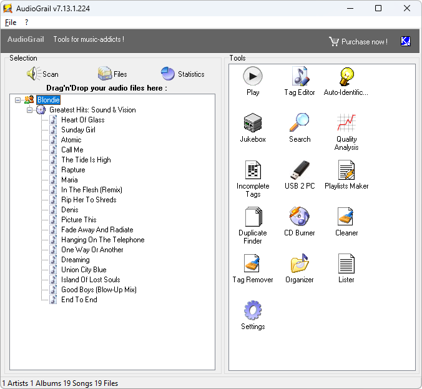
Task: Click the Scan speaker button
Action: coord(42,74)
